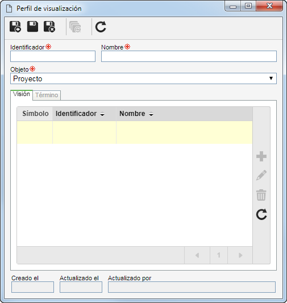This screenshot has width=287, height=303.
Task: Focus the Identificador input field
Action: tap(53, 56)
